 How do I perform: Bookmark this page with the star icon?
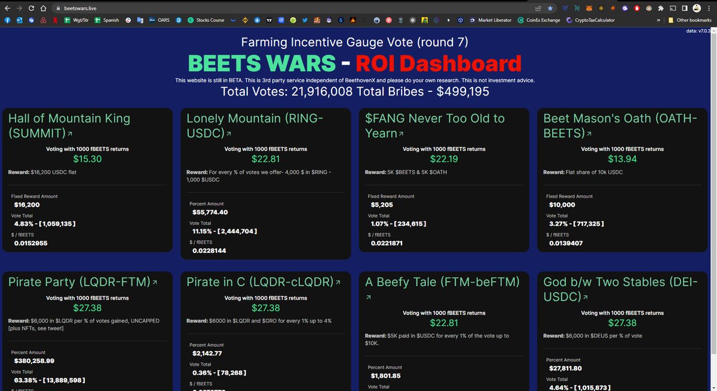pos(550,8)
